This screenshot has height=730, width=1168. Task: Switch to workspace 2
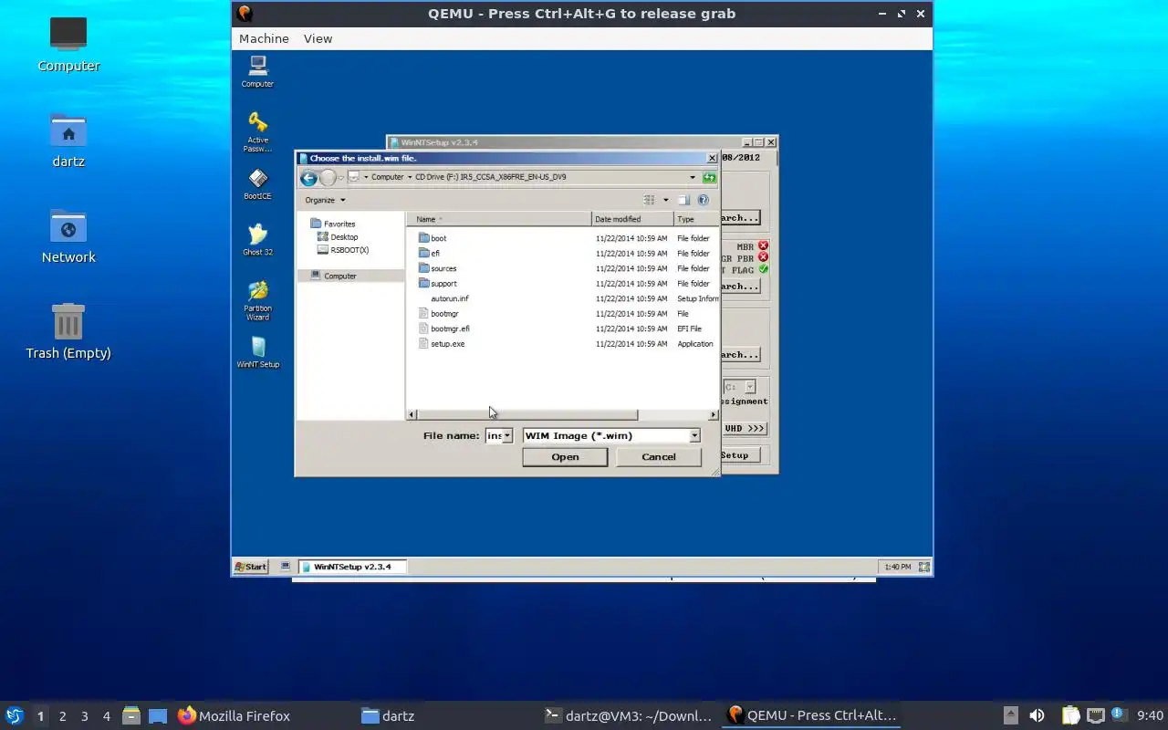62,716
